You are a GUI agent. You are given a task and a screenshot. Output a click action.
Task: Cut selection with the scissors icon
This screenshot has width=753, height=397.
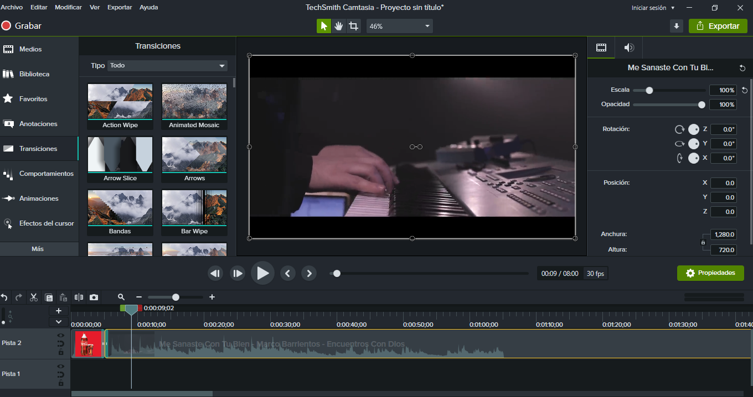34,297
